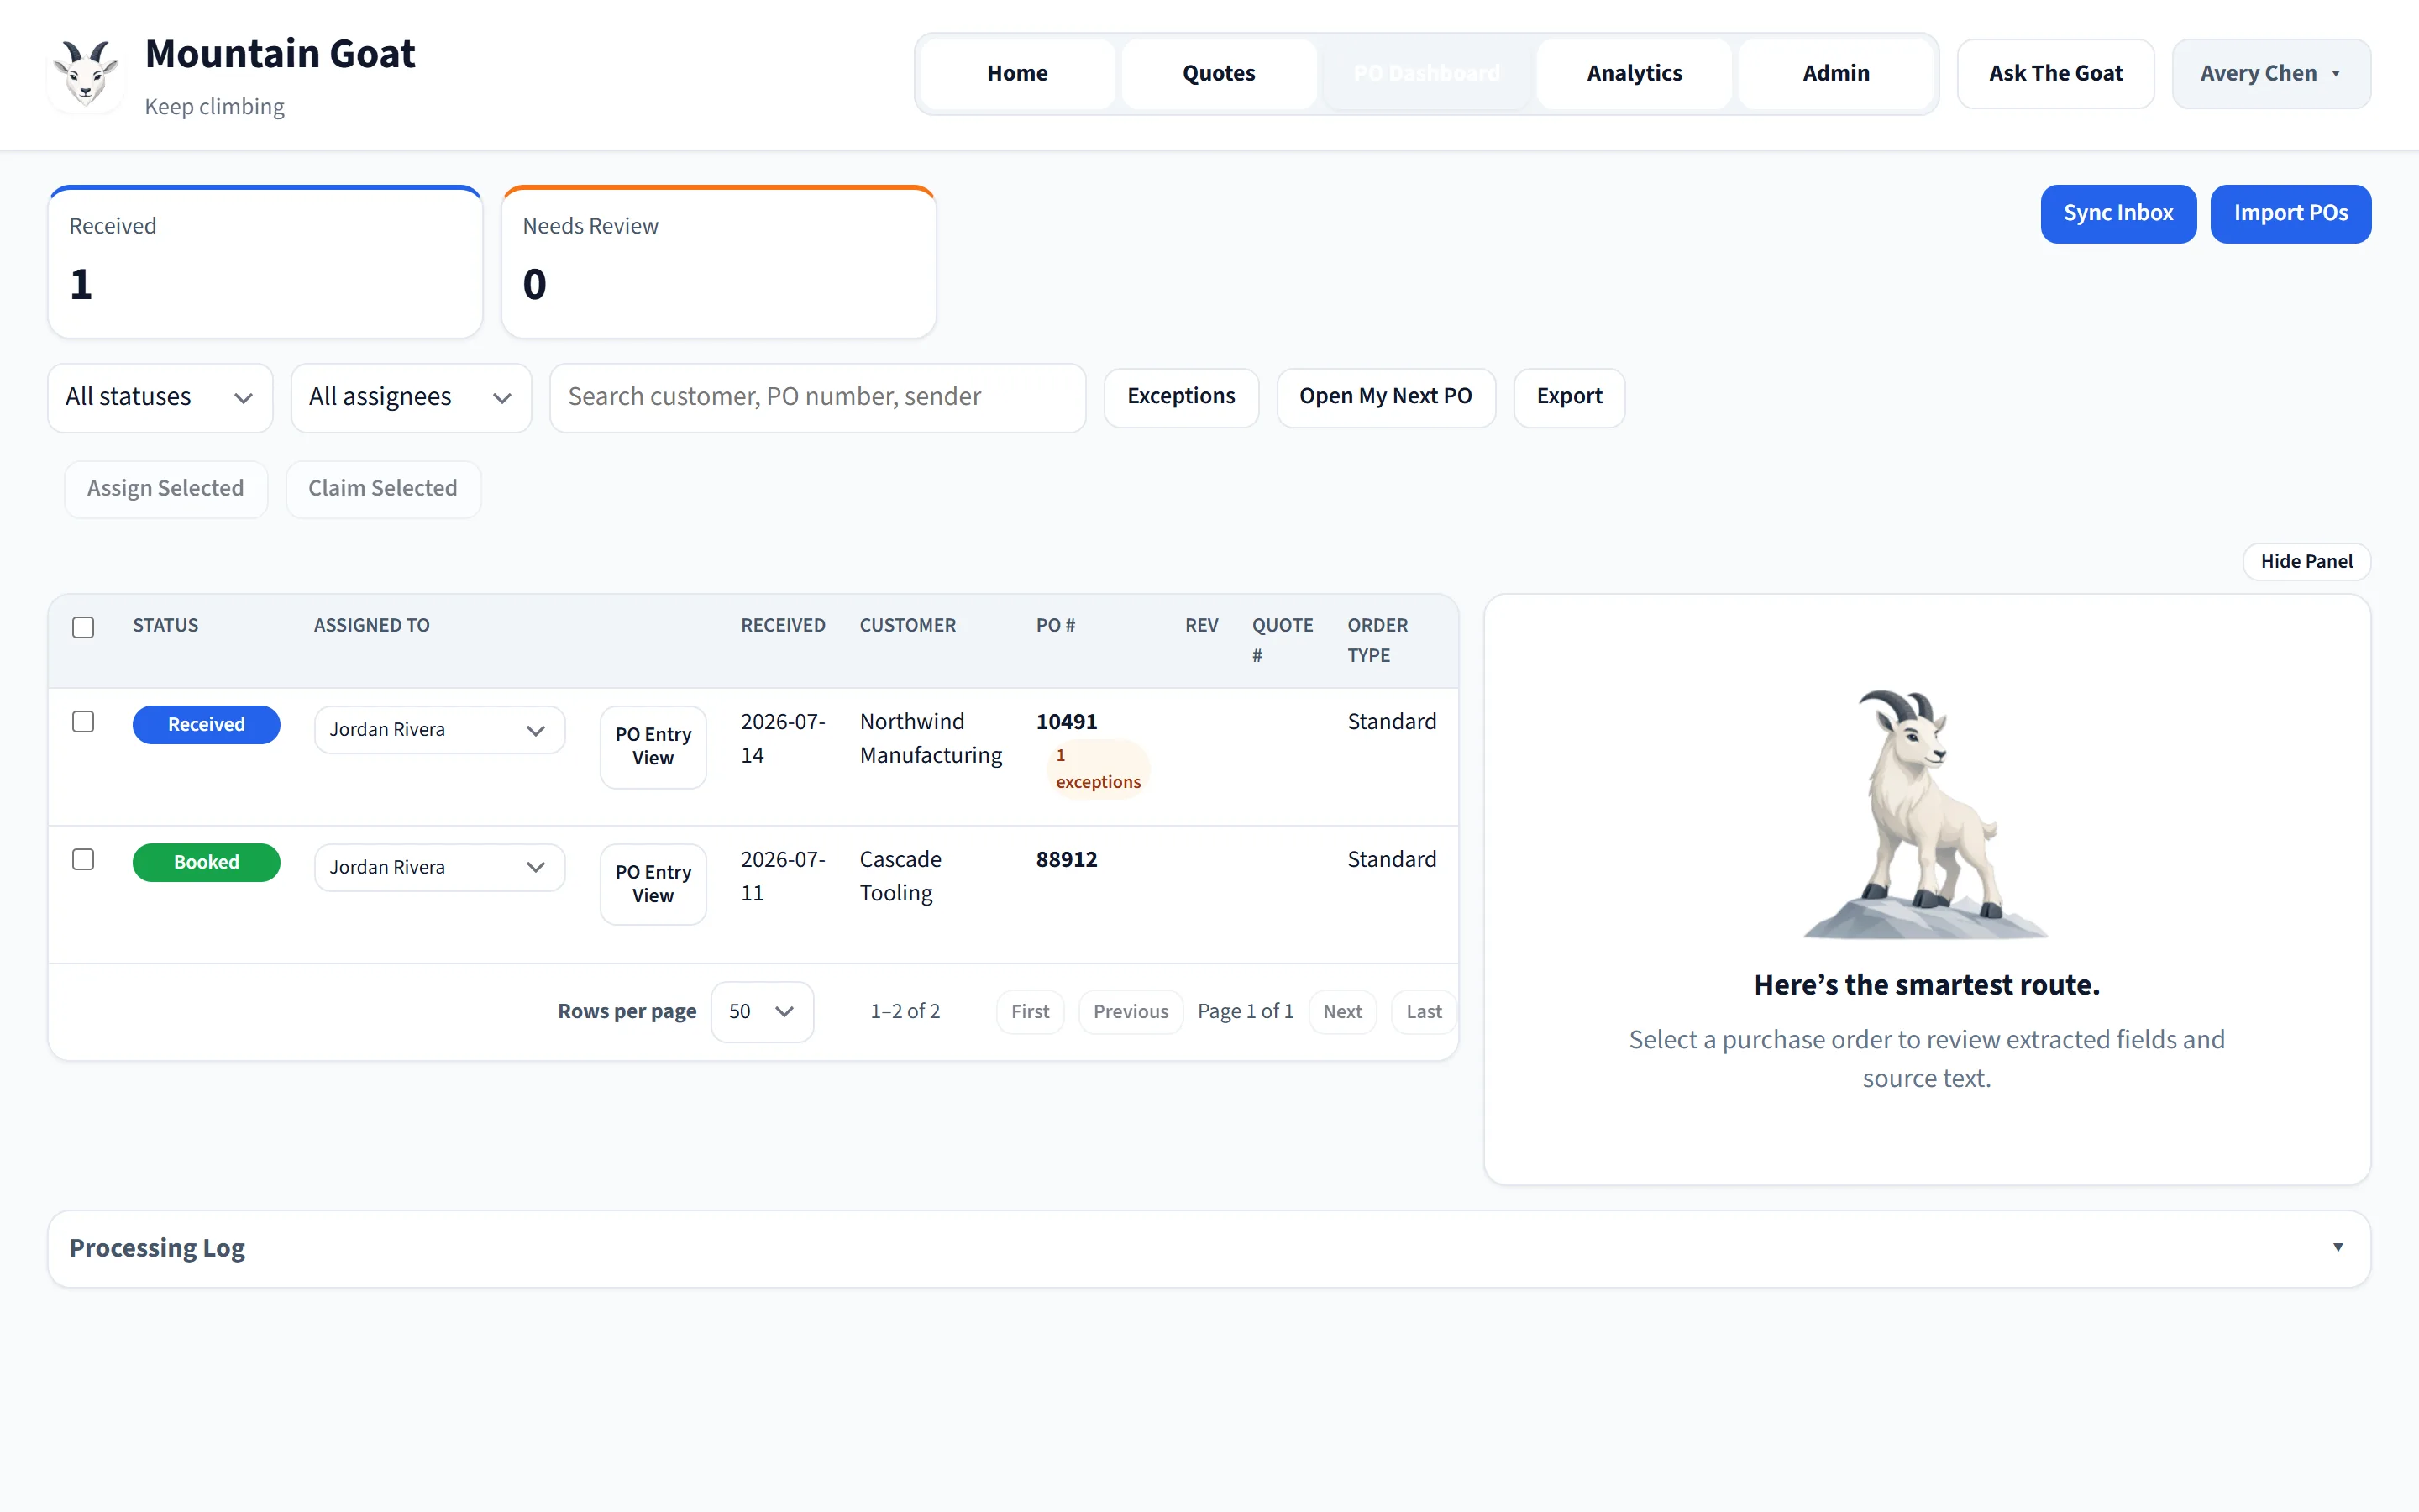Click the CUSTOMER column header
This screenshot has width=2419, height=1512.
[908, 625]
